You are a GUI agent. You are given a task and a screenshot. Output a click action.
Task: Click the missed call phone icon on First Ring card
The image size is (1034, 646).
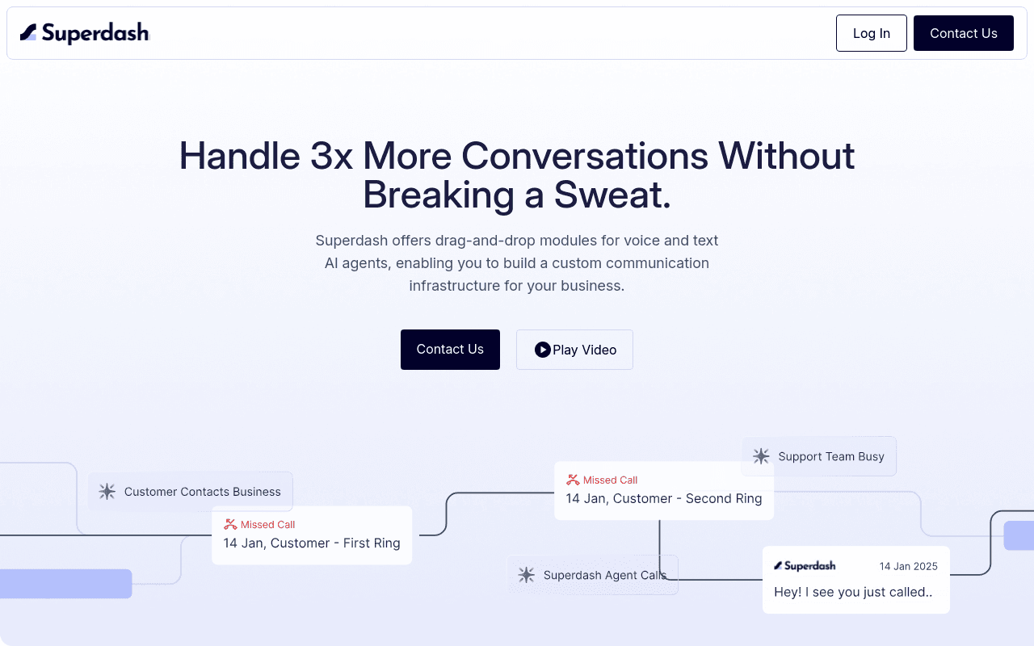pos(230,524)
